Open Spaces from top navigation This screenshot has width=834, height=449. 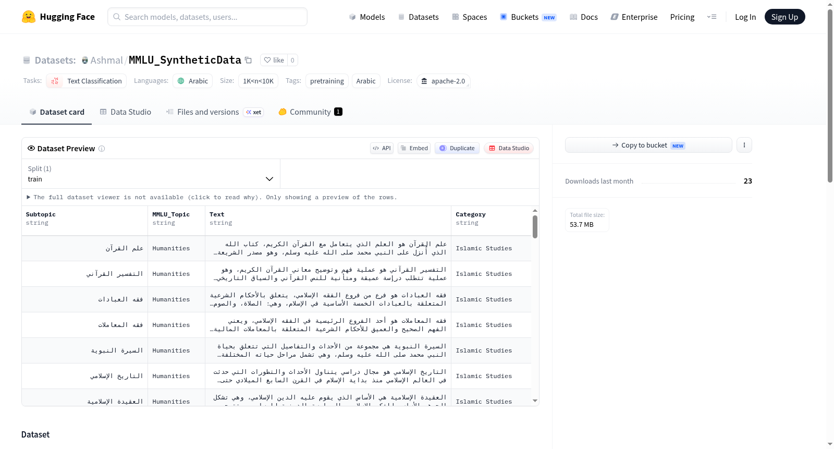click(470, 17)
